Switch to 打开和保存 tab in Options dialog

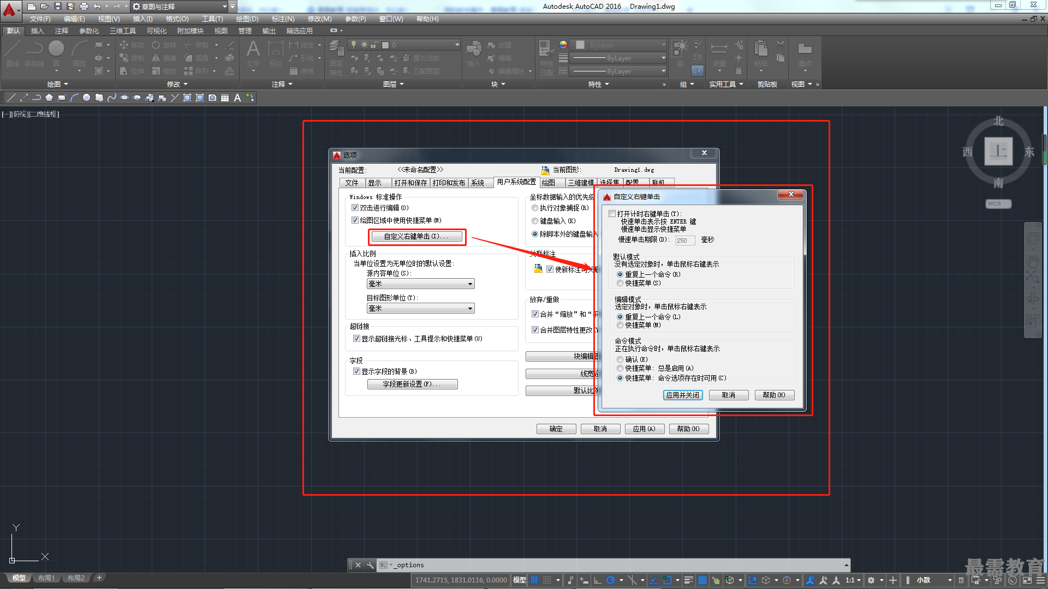pyautogui.click(x=410, y=183)
